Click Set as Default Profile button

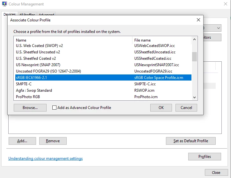pos(190,141)
